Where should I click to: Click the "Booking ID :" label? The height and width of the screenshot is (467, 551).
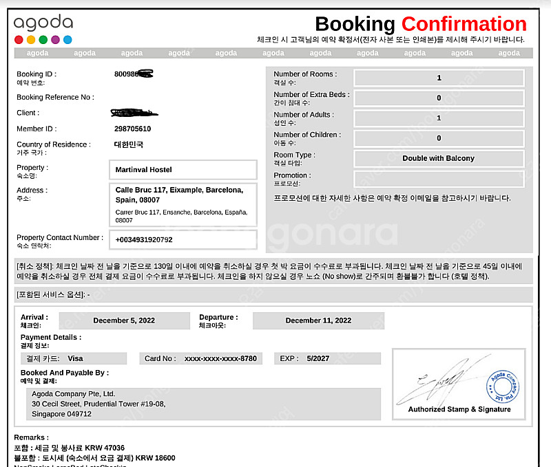[x=37, y=74]
